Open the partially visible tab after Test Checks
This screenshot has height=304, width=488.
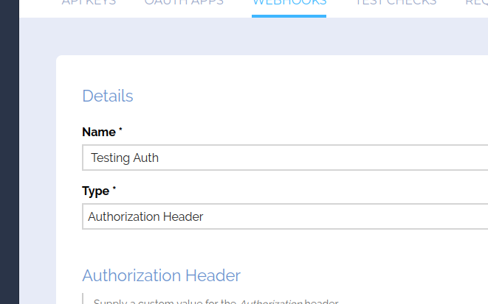point(475,3)
